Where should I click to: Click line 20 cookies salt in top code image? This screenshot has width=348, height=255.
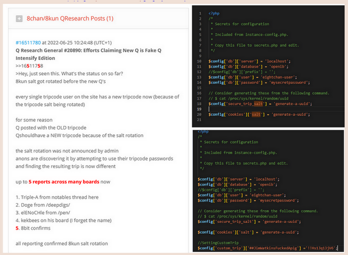(259, 114)
